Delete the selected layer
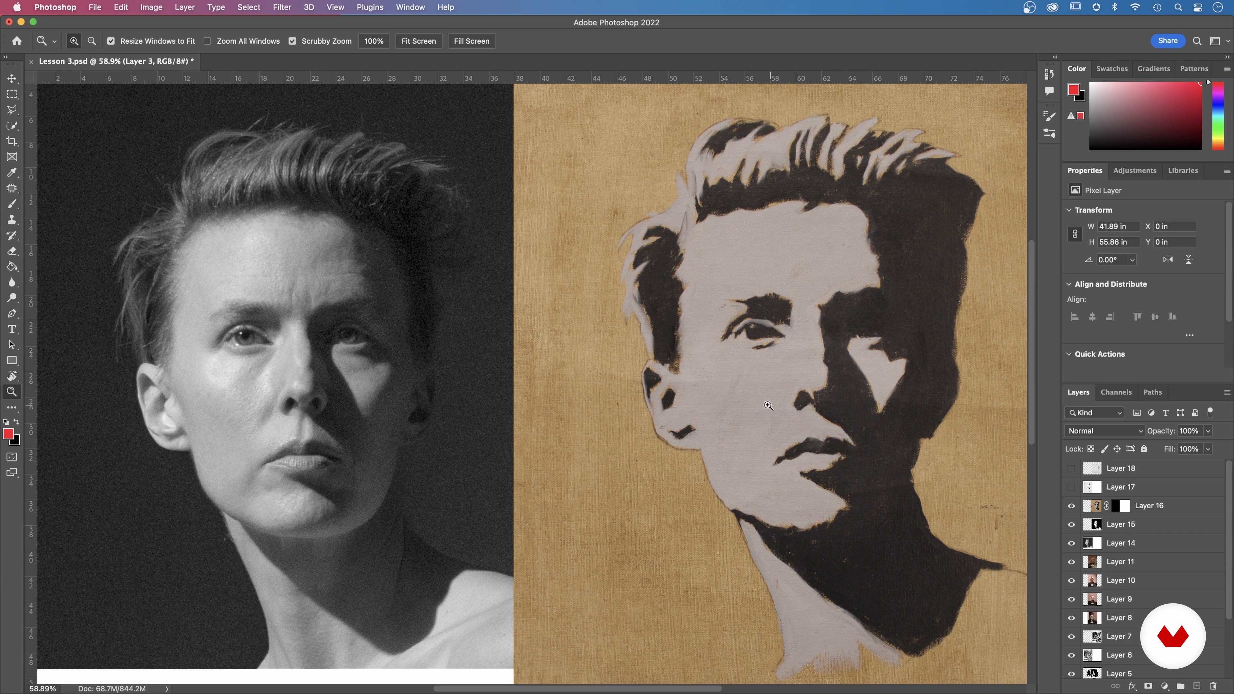 click(x=1213, y=686)
